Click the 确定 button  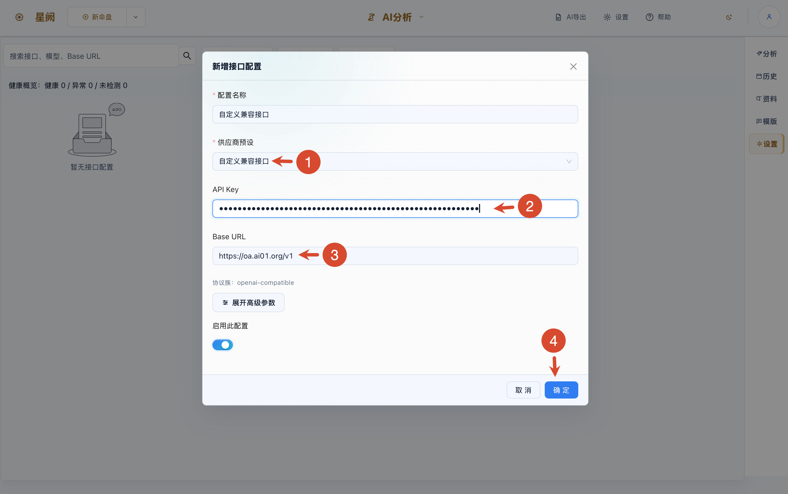561,390
